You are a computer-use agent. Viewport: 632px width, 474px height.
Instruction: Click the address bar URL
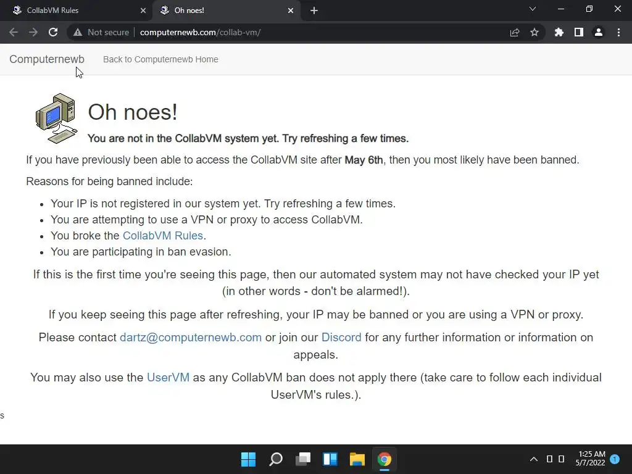pos(201,32)
